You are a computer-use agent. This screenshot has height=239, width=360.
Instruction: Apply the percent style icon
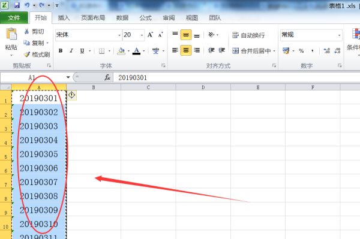pyautogui.click(x=301, y=51)
